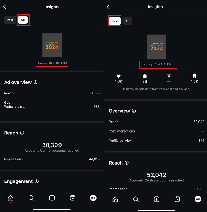
Task: Tap the heart likes icon showing 1.6K
Action: (118, 76)
